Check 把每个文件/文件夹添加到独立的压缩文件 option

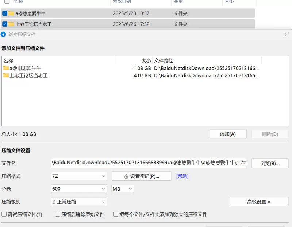(116, 215)
